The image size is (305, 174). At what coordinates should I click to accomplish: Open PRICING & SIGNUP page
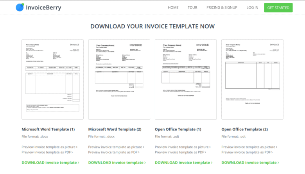222,7
